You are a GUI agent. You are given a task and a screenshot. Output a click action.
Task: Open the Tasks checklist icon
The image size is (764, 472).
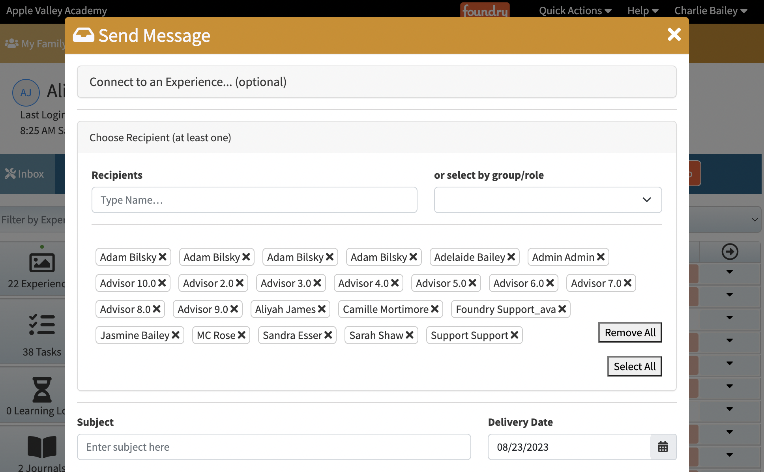point(42,325)
